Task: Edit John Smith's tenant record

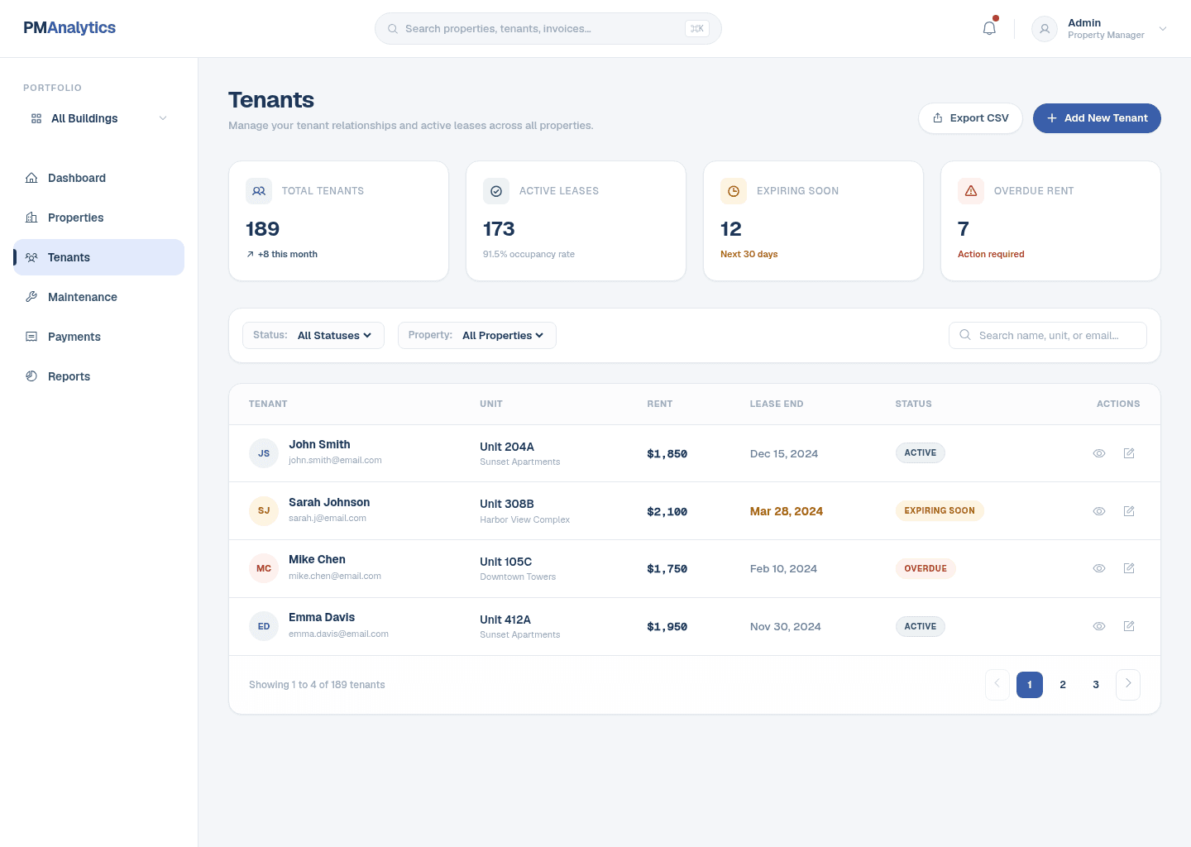Action: tap(1129, 453)
